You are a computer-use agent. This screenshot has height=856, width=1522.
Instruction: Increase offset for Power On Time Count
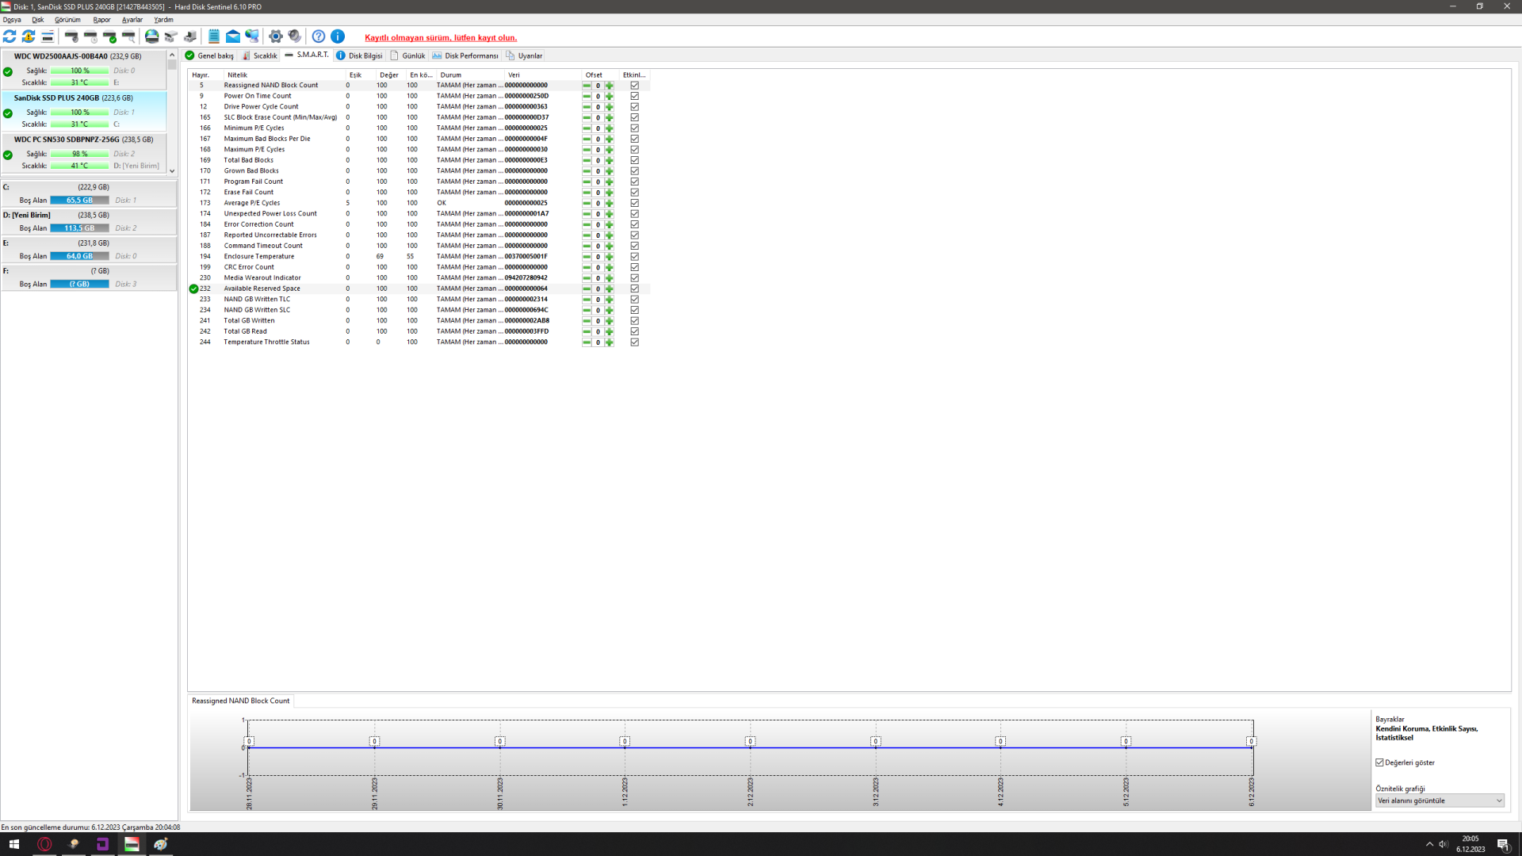610,97
